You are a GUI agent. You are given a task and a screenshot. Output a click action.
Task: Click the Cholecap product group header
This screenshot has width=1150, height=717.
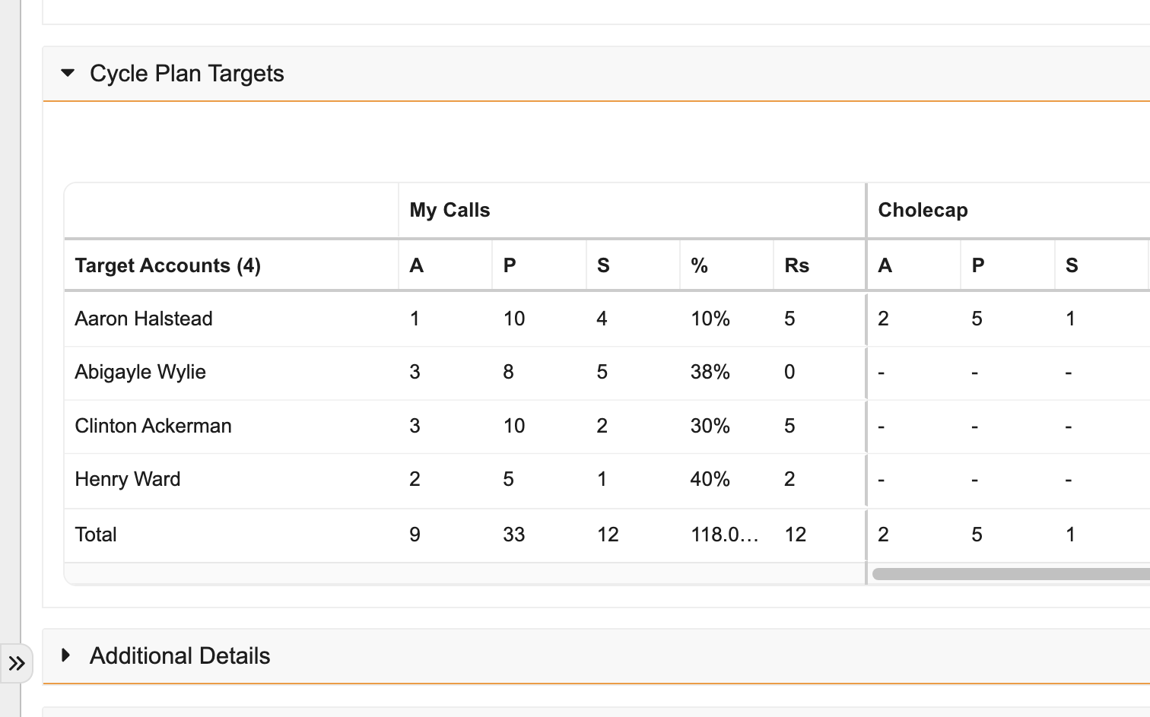[923, 210]
